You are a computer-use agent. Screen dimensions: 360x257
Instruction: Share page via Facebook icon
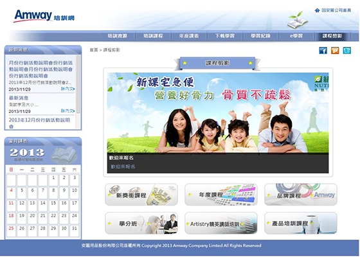tap(323, 50)
